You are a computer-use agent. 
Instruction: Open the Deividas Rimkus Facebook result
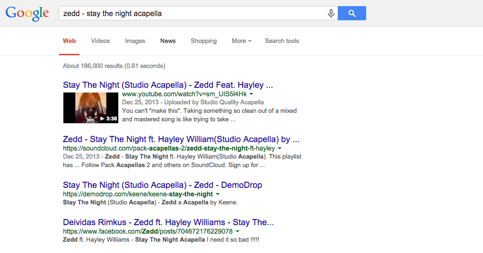click(x=168, y=222)
